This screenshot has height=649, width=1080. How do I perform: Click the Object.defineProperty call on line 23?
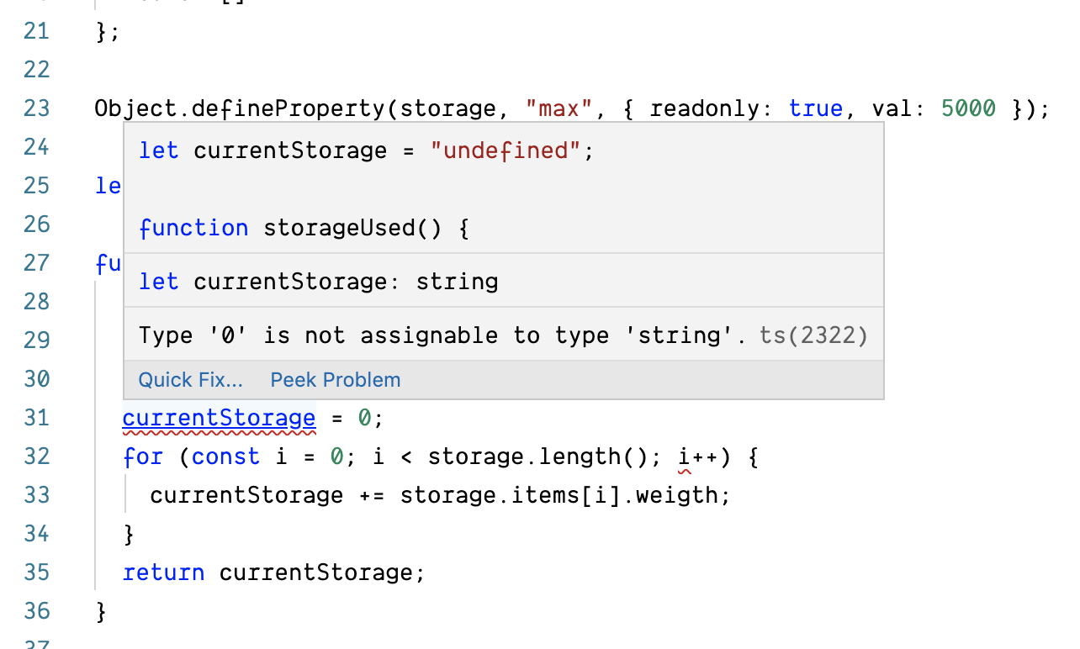[244, 108]
